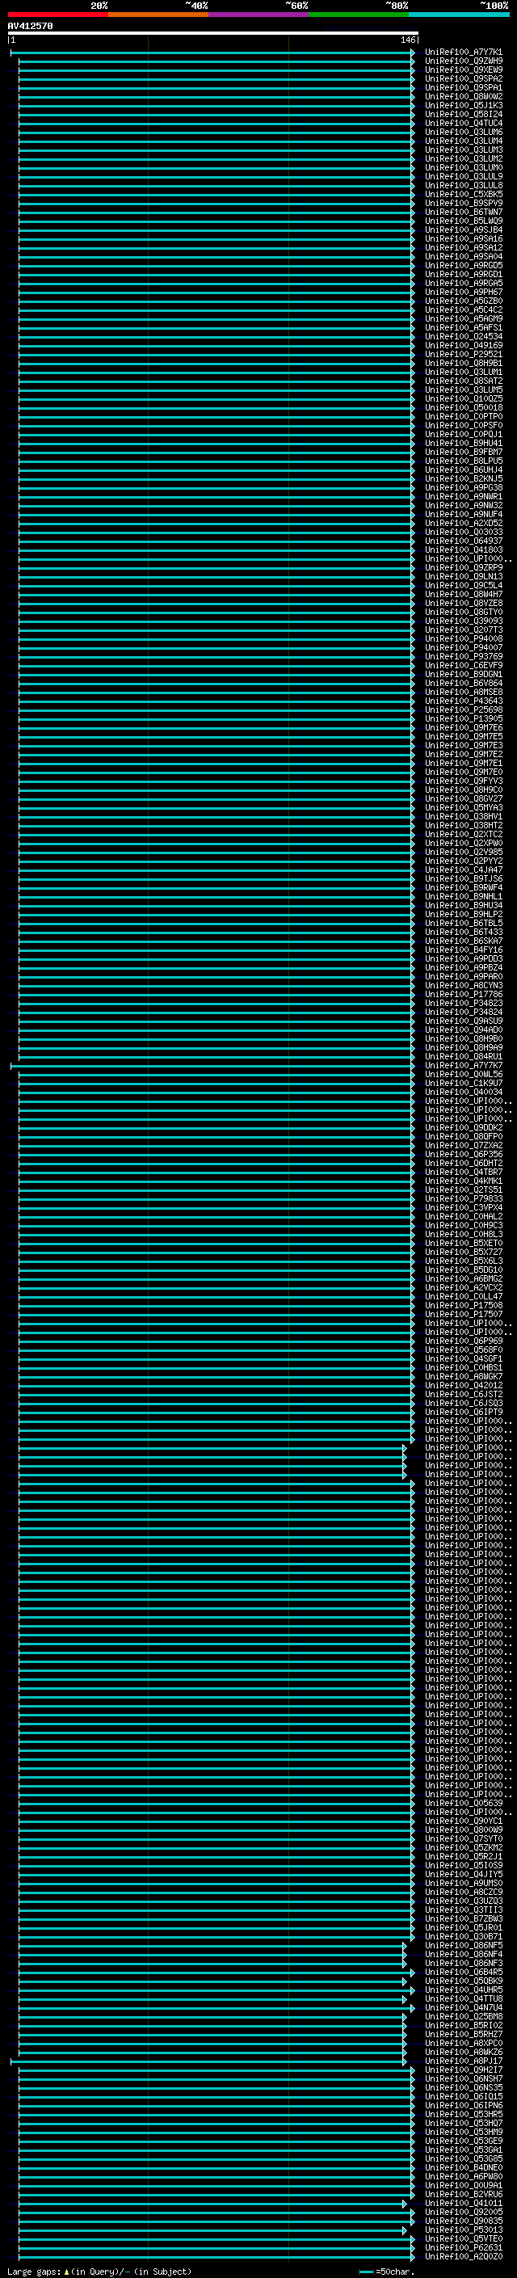Click the green ~80% color legend segment
The image size is (517, 2278).
coord(359,15)
